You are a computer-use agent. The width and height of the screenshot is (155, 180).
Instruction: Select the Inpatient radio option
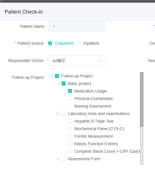[79, 43]
